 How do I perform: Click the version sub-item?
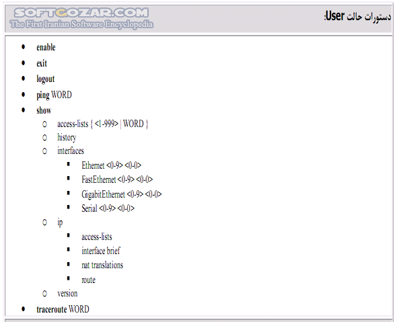pyautogui.click(x=67, y=293)
